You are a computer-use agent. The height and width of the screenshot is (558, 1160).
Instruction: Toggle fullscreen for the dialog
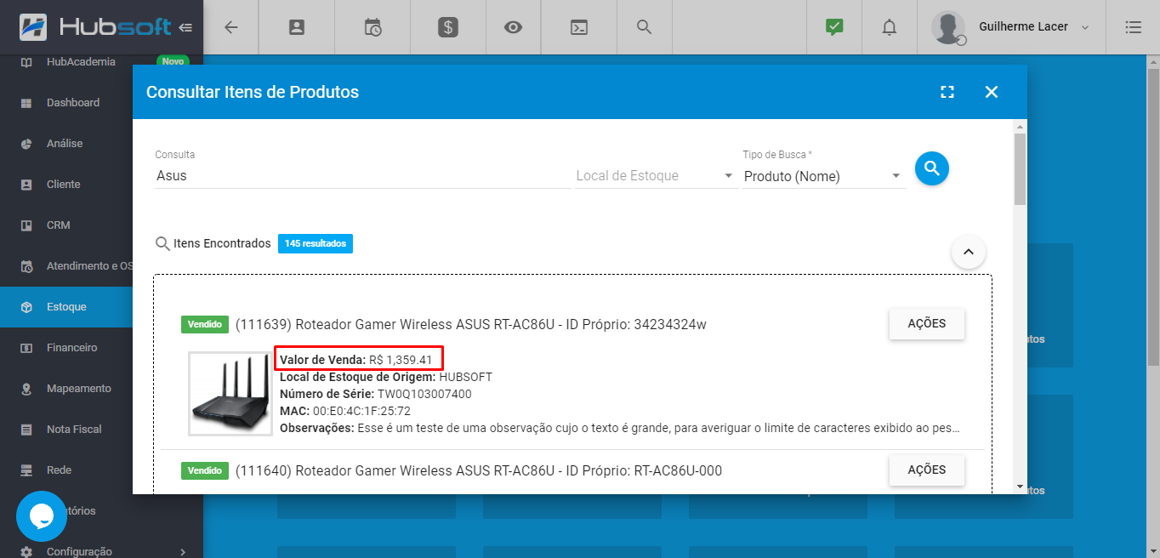[947, 92]
